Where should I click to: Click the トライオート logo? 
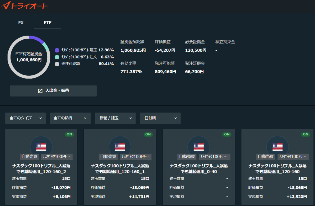pyautogui.click(x=24, y=5)
